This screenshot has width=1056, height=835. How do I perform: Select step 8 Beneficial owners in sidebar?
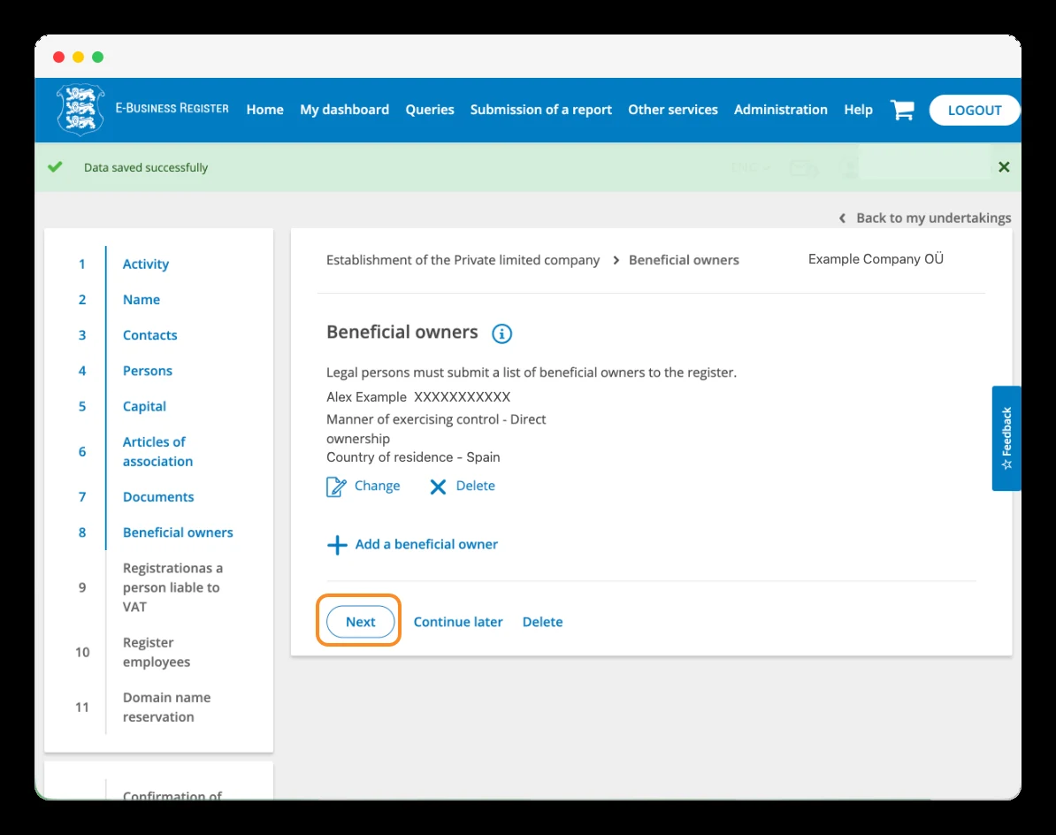pyautogui.click(x=178, y=532)
